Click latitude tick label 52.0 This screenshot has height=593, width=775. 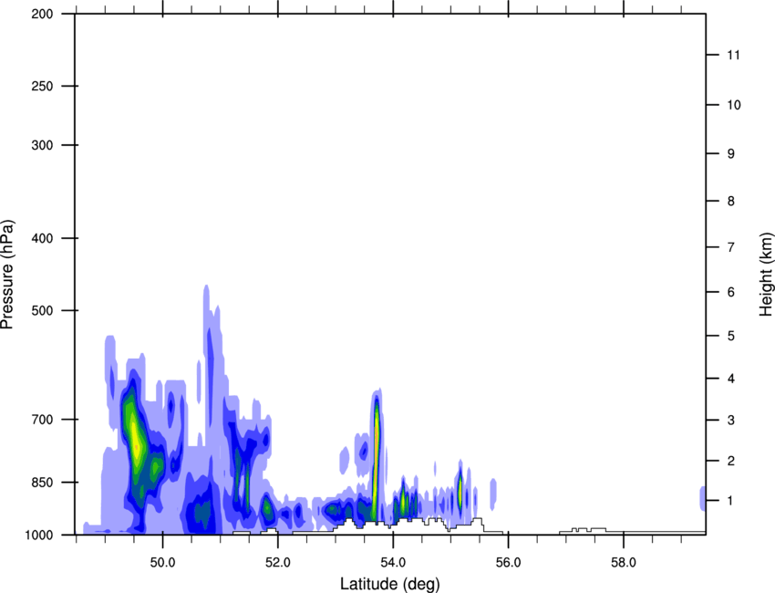coord(278,563)
